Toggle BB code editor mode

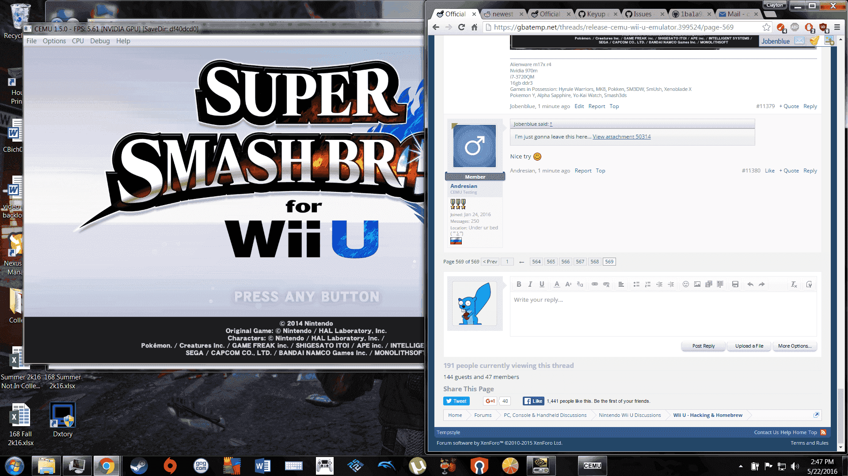point(809,285)
